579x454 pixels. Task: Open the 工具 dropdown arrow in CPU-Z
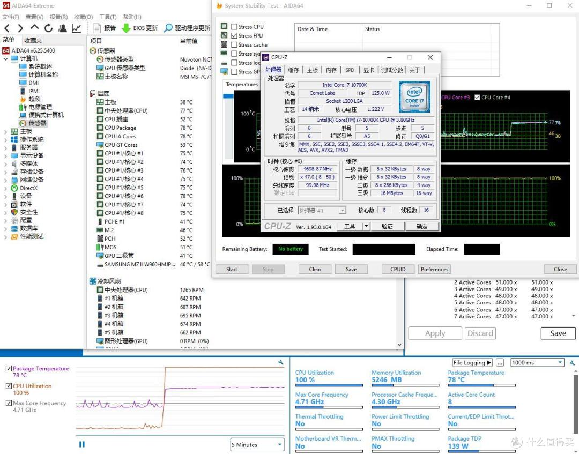coord(366,226)
